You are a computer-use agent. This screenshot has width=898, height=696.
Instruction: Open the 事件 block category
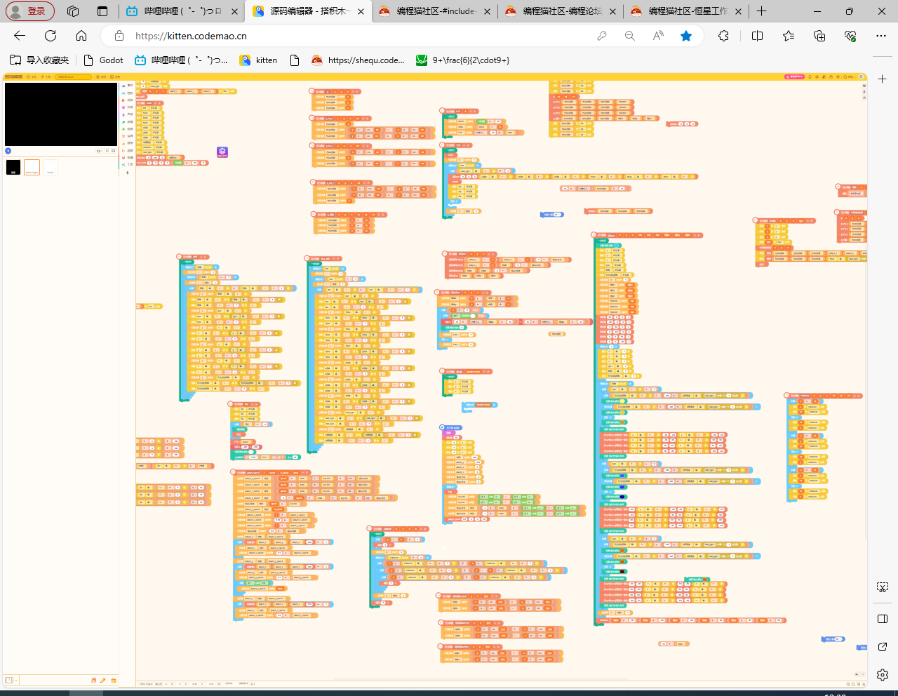127,86
